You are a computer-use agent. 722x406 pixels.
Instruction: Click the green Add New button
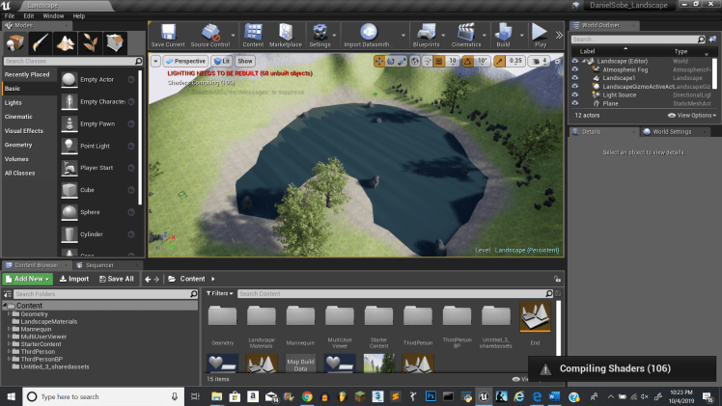click(x=27, y=279)
